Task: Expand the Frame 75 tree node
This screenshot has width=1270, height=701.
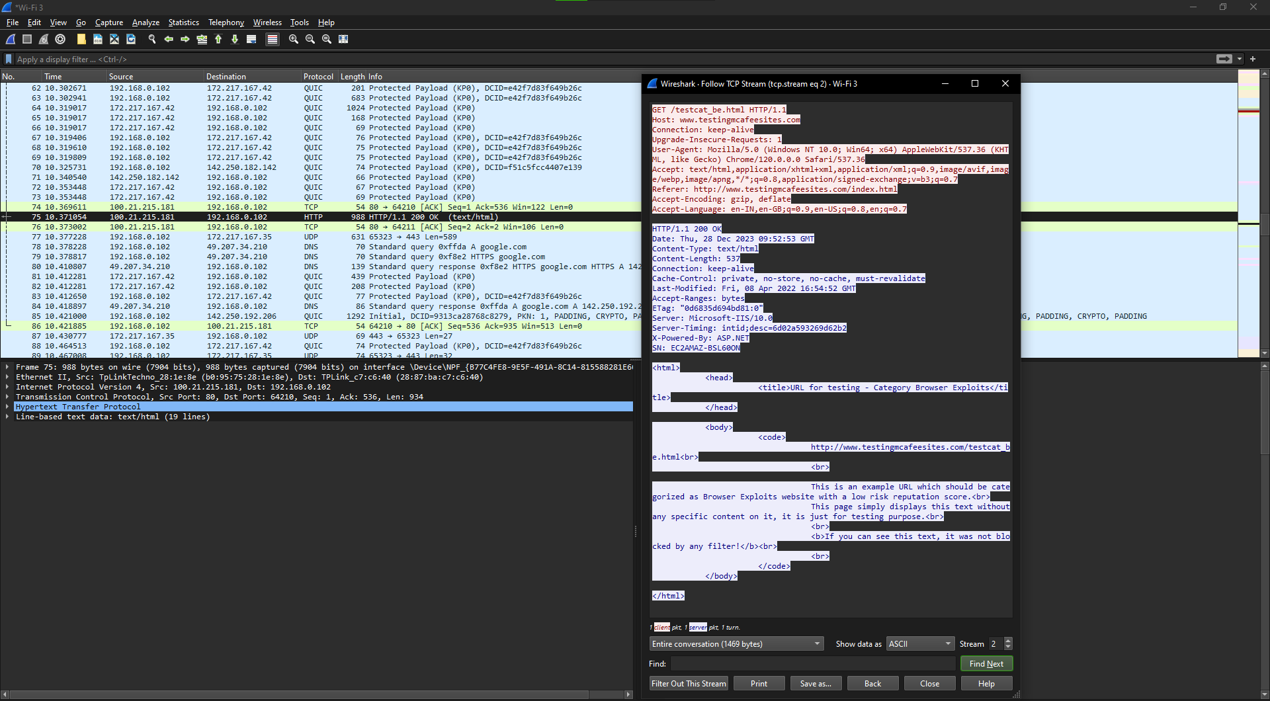Action: (x=7, y=367)
